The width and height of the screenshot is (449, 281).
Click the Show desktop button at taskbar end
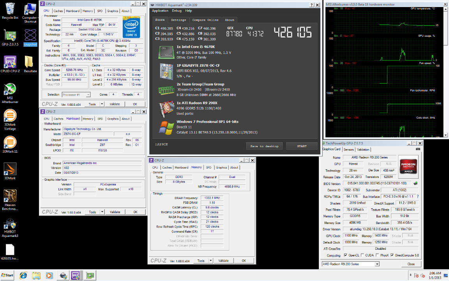447,276
